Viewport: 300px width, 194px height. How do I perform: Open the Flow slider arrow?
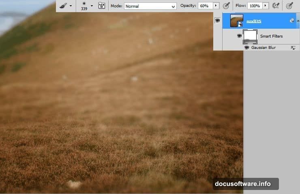[266, 6]
